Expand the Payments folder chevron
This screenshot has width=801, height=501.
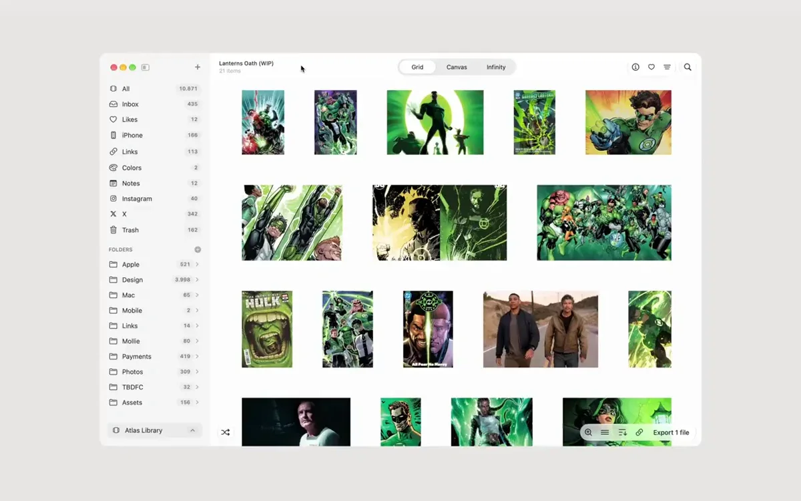pos(198,357)
